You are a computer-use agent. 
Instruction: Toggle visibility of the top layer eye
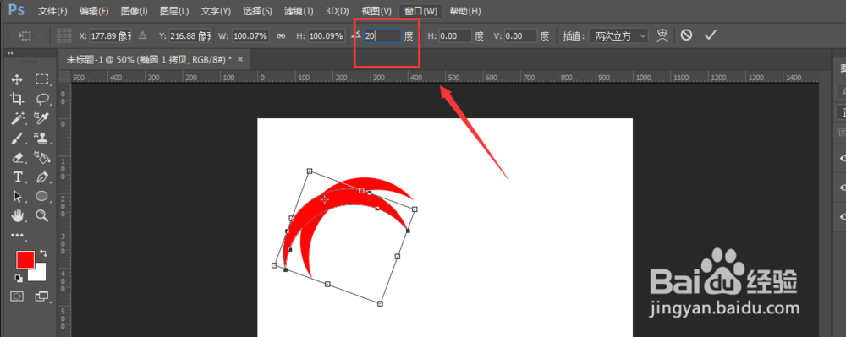pyautogui.click(x=843, y=158)
